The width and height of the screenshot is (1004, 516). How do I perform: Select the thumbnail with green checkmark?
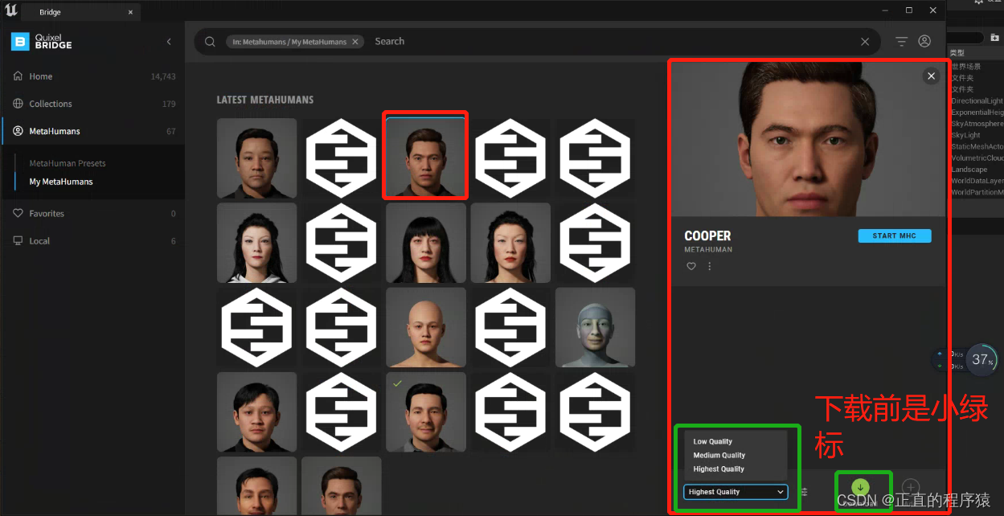tap(426, 412)
